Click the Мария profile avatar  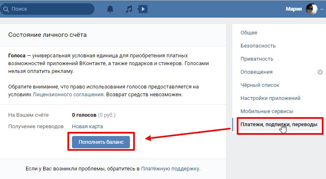(312, 9)
